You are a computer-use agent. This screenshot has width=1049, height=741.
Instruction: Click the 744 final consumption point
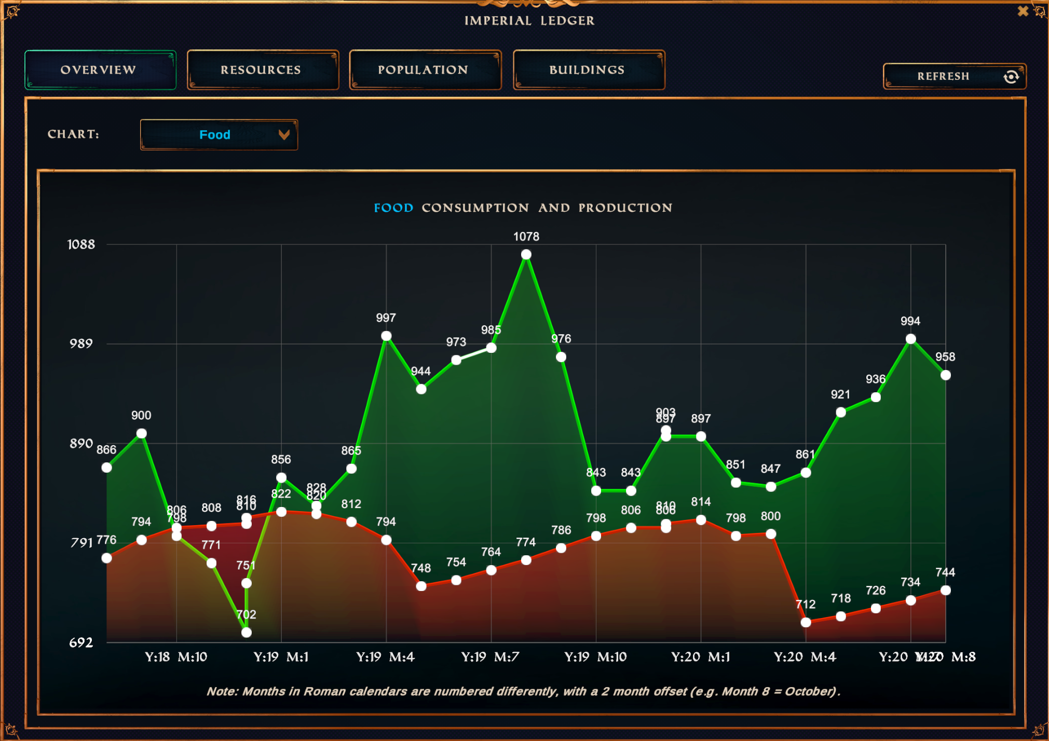point(946,590)
